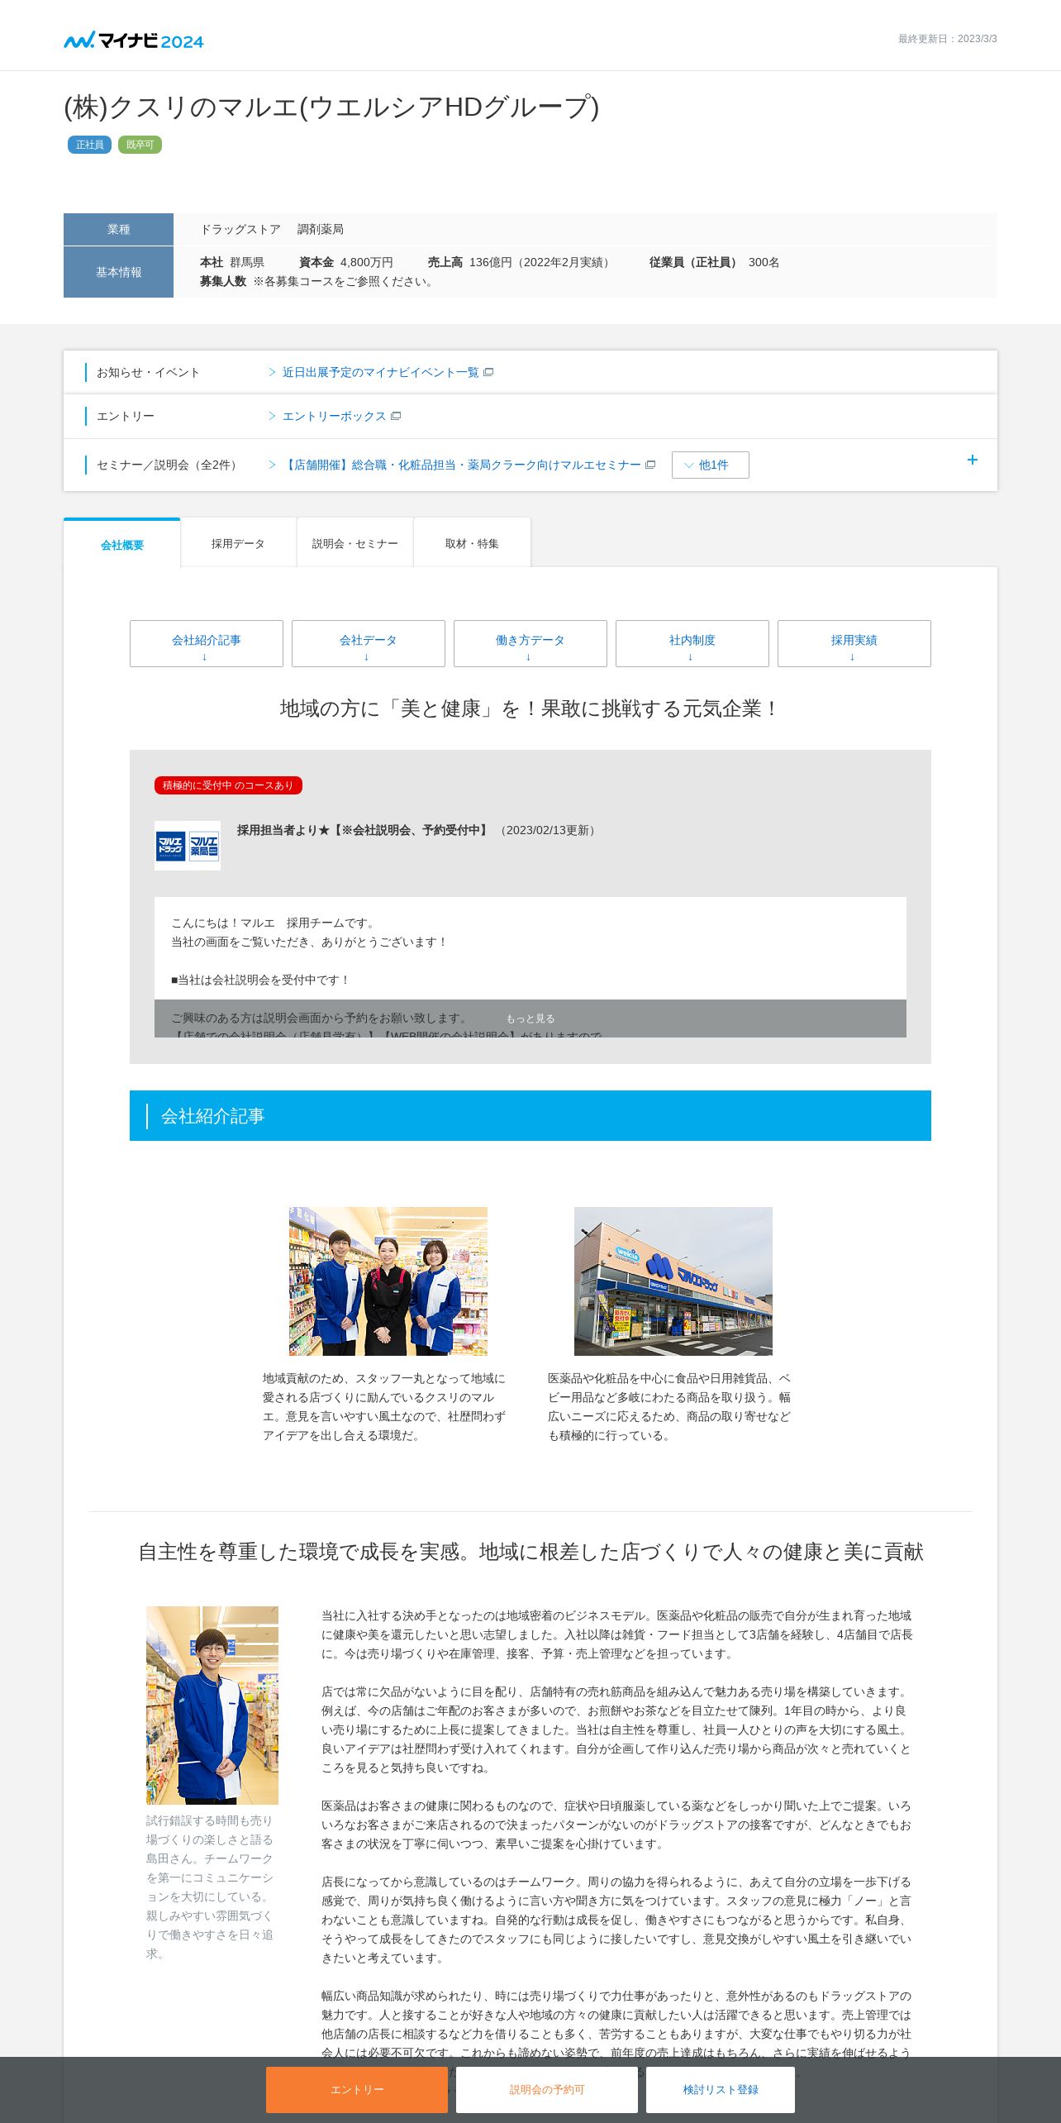Switch to the 取材・特集 tab
This screenshot has width=1061, height=2123.
coord(472,543)
